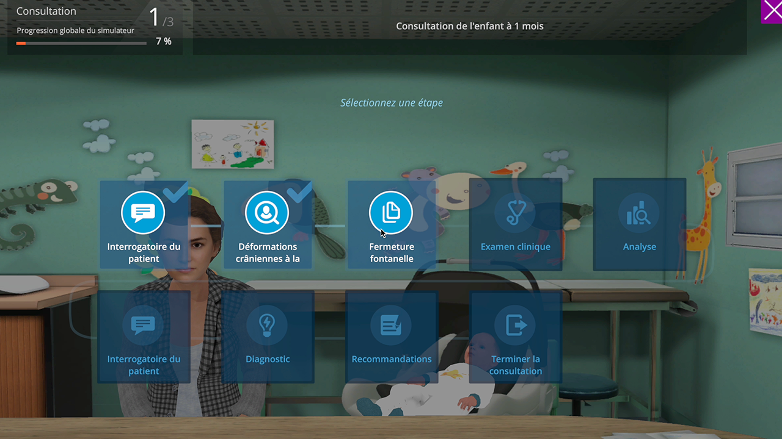Image resolution: width=782 pixels, height=439 pixels.
Task: Open the Recommandations notes icon
Action: [392, 325]
